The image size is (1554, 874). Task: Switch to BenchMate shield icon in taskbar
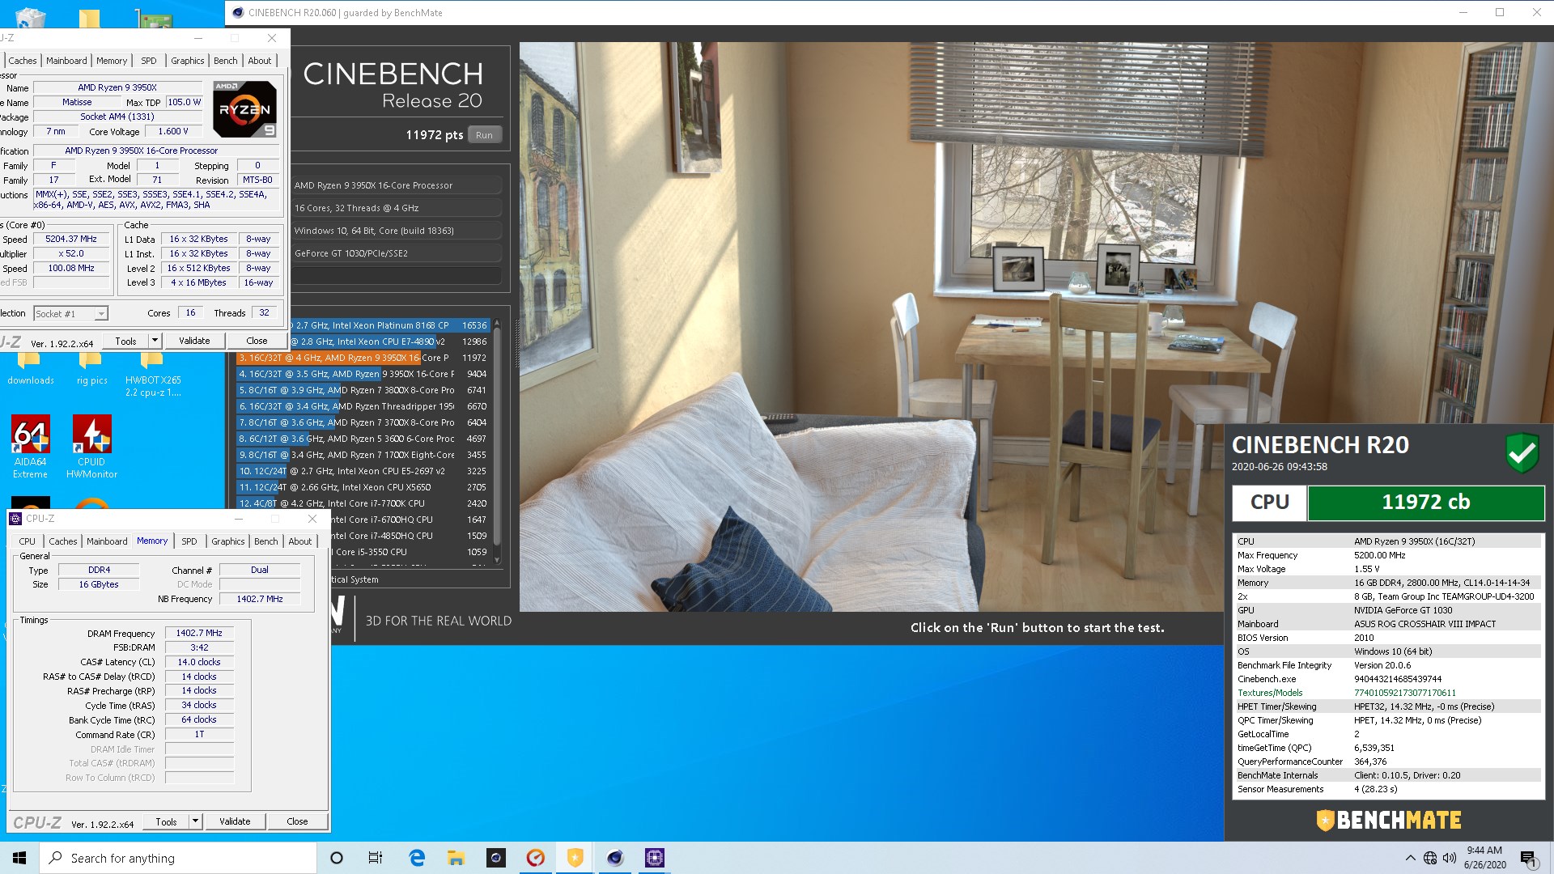click(x=575, y=858)
